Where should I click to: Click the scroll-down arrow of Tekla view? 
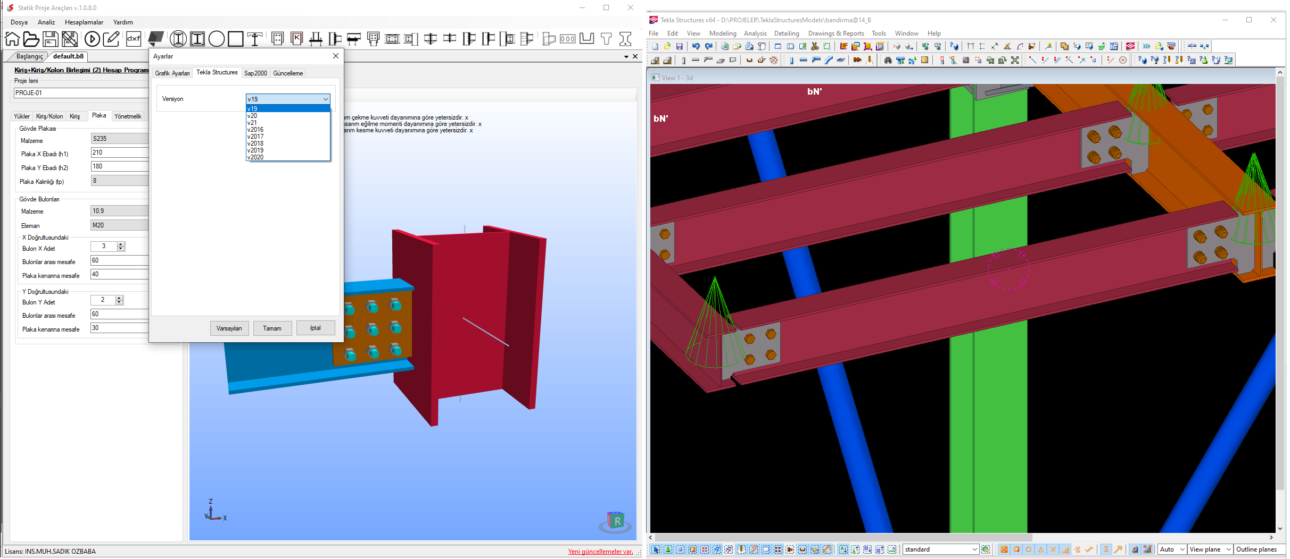click(x=1280, y=529)
